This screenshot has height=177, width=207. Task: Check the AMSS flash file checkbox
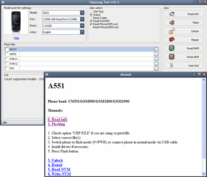click(7, 54)
